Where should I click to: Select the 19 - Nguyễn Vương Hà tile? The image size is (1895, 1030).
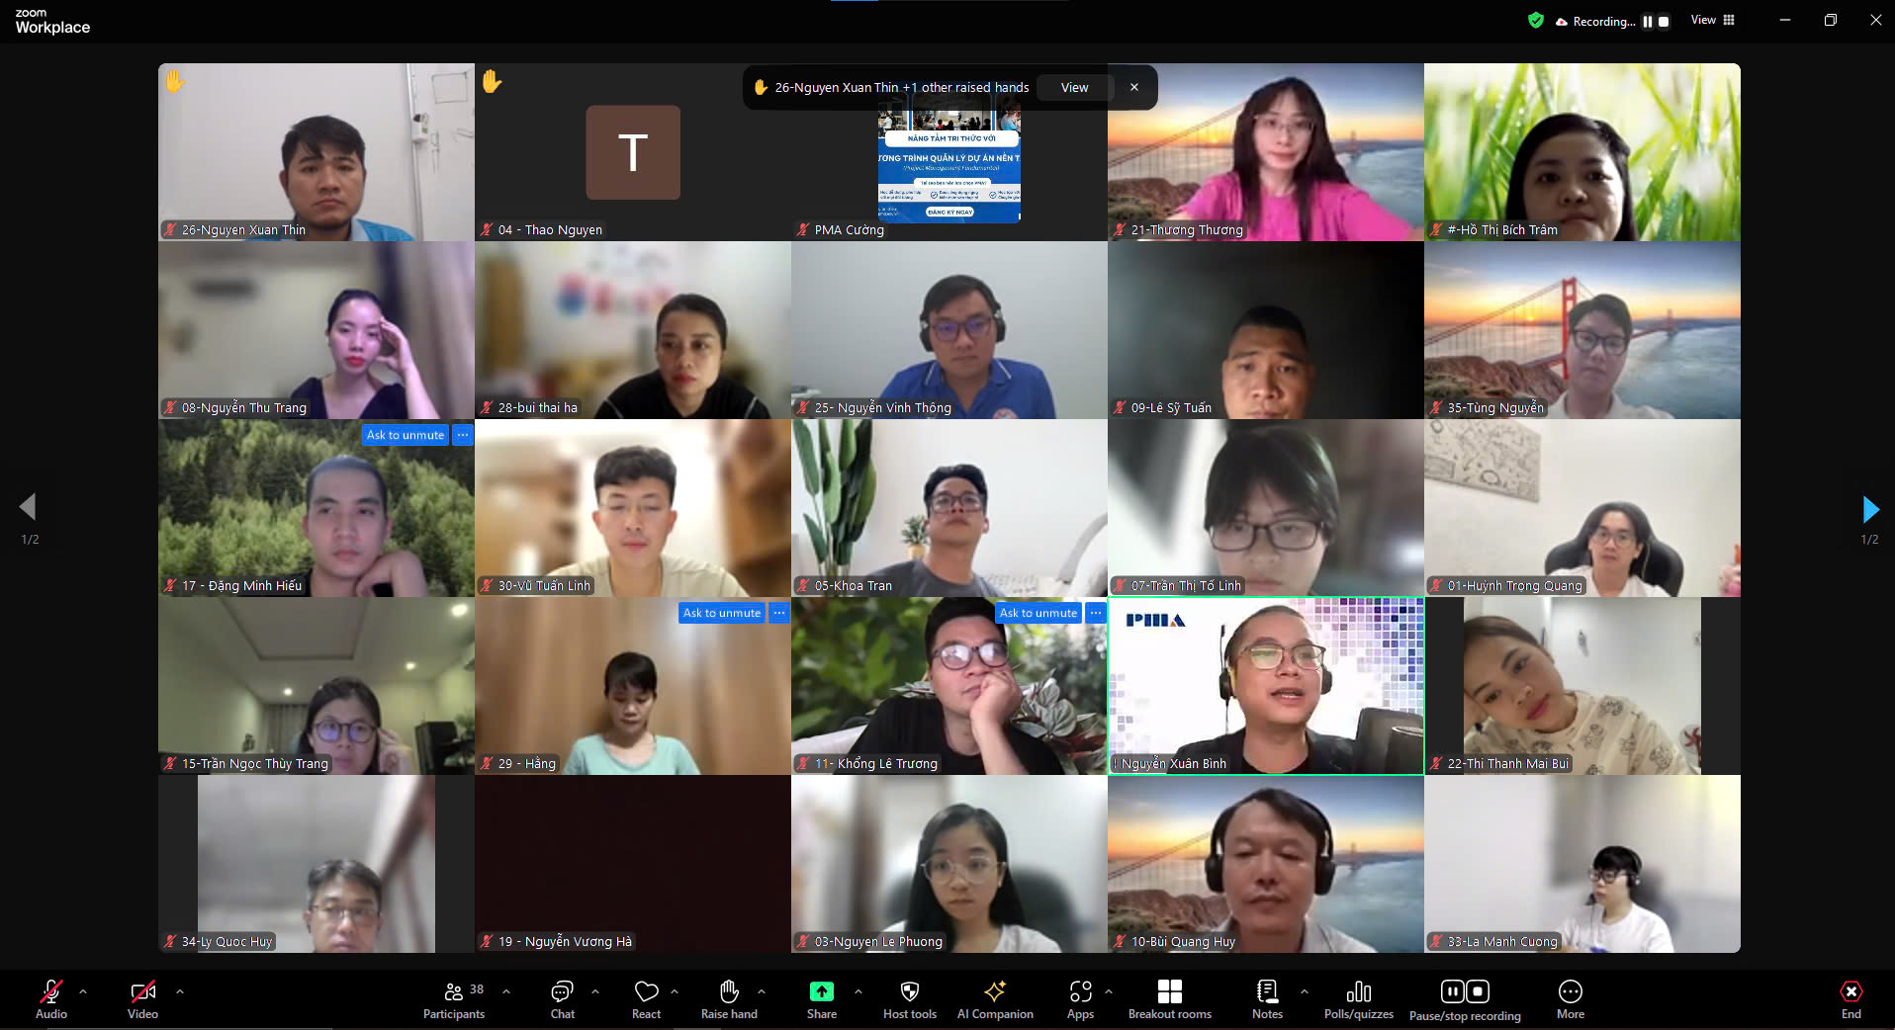click(x=633, y=864)
